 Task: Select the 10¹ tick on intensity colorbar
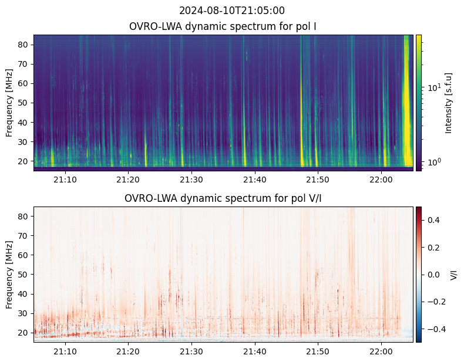(432, 88)
